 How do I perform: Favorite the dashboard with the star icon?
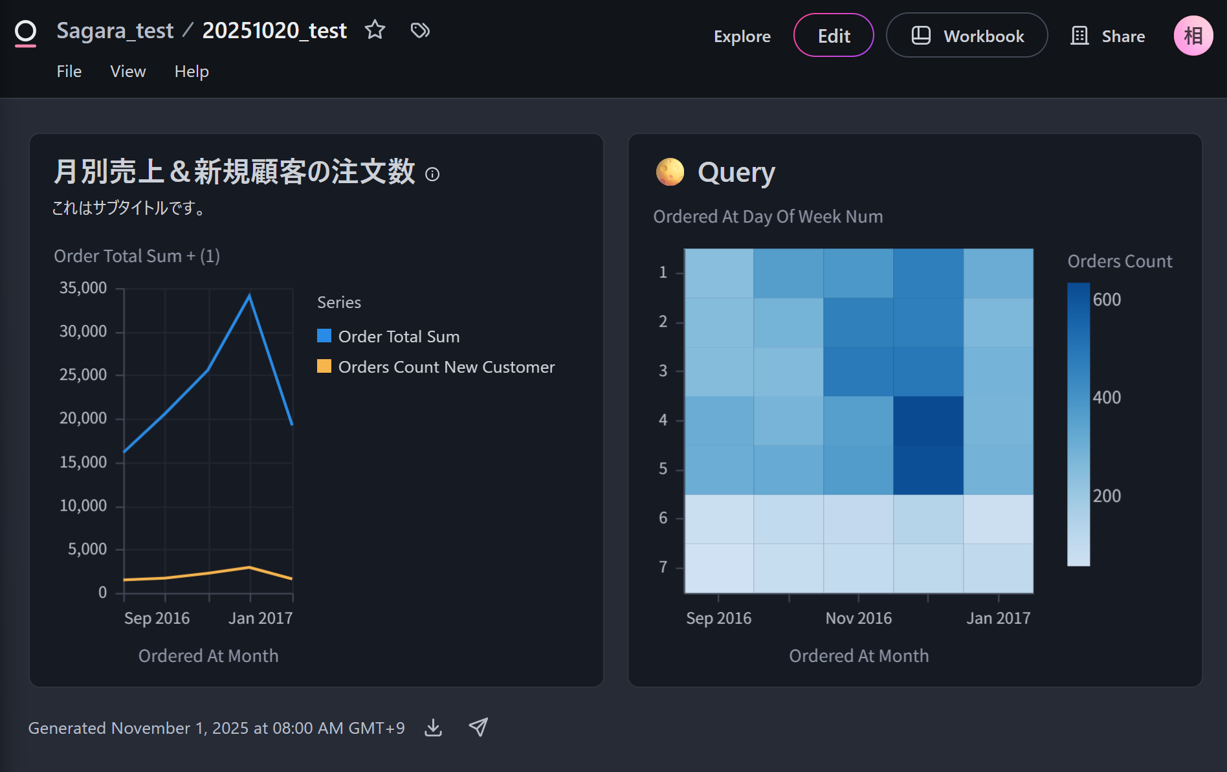click(375, 30)
